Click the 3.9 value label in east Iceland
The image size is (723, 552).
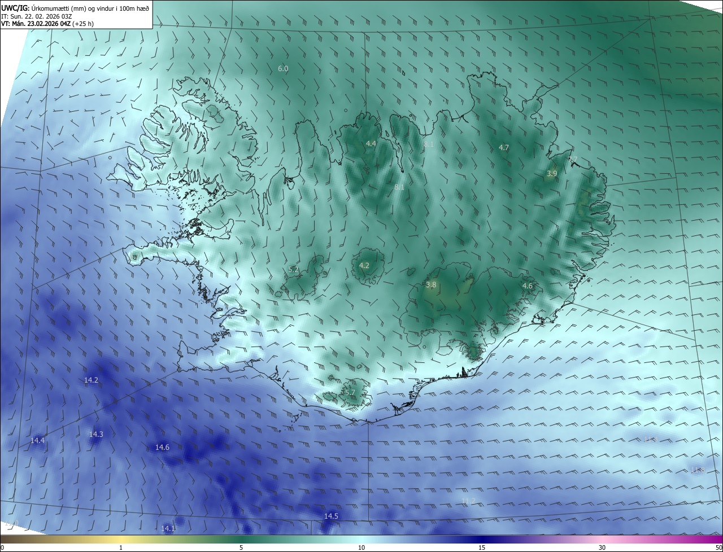click(x=552, y=174)
